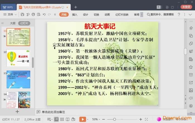The width and height of the screenshot is (195, 123).
Task: Switch to slide sorter view icon
Action: point(62,119)
